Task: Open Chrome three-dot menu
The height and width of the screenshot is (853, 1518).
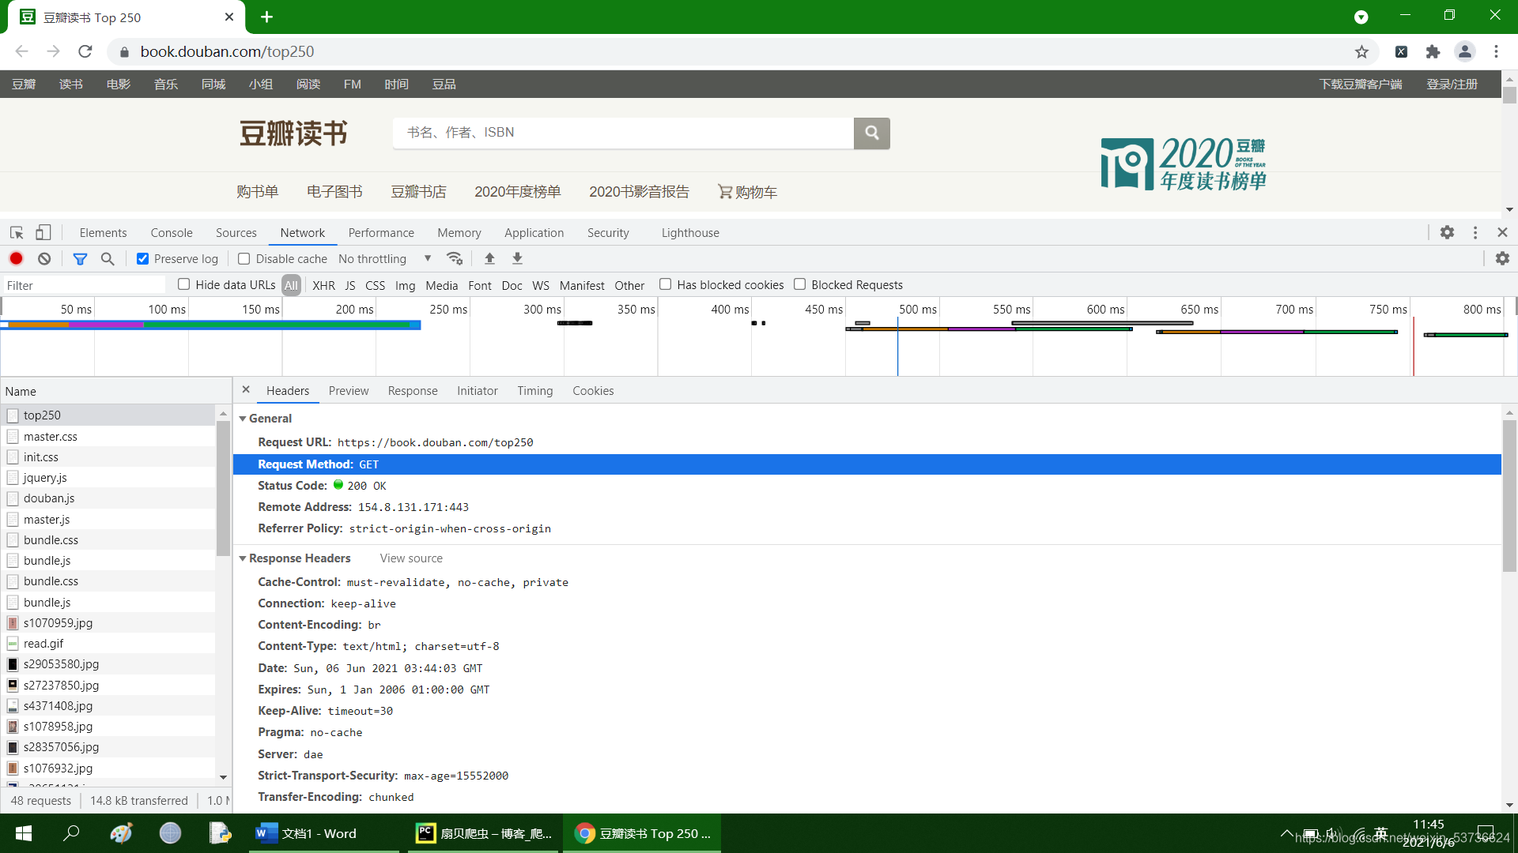Action: point(1496,51)
